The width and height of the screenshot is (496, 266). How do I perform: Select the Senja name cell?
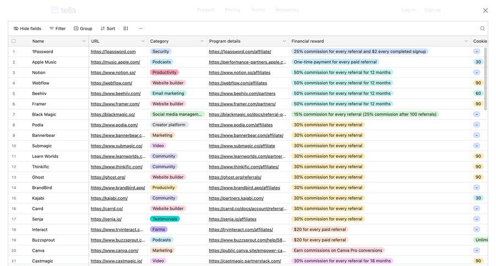click(x=48, y=219)
